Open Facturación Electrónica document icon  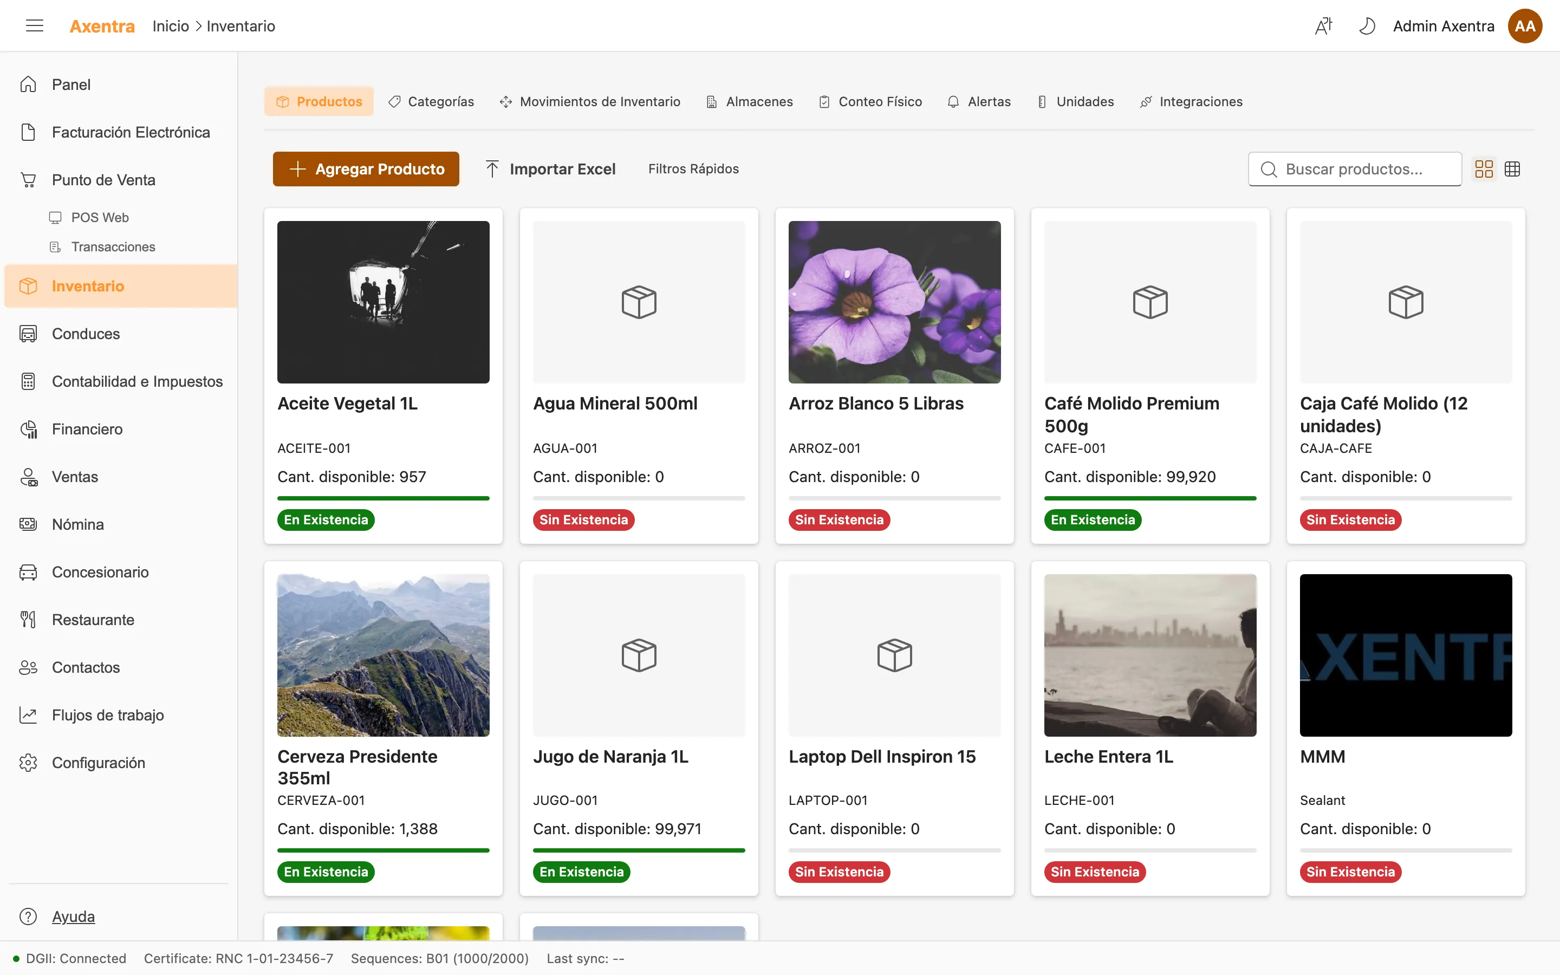(x=28, y=132)
